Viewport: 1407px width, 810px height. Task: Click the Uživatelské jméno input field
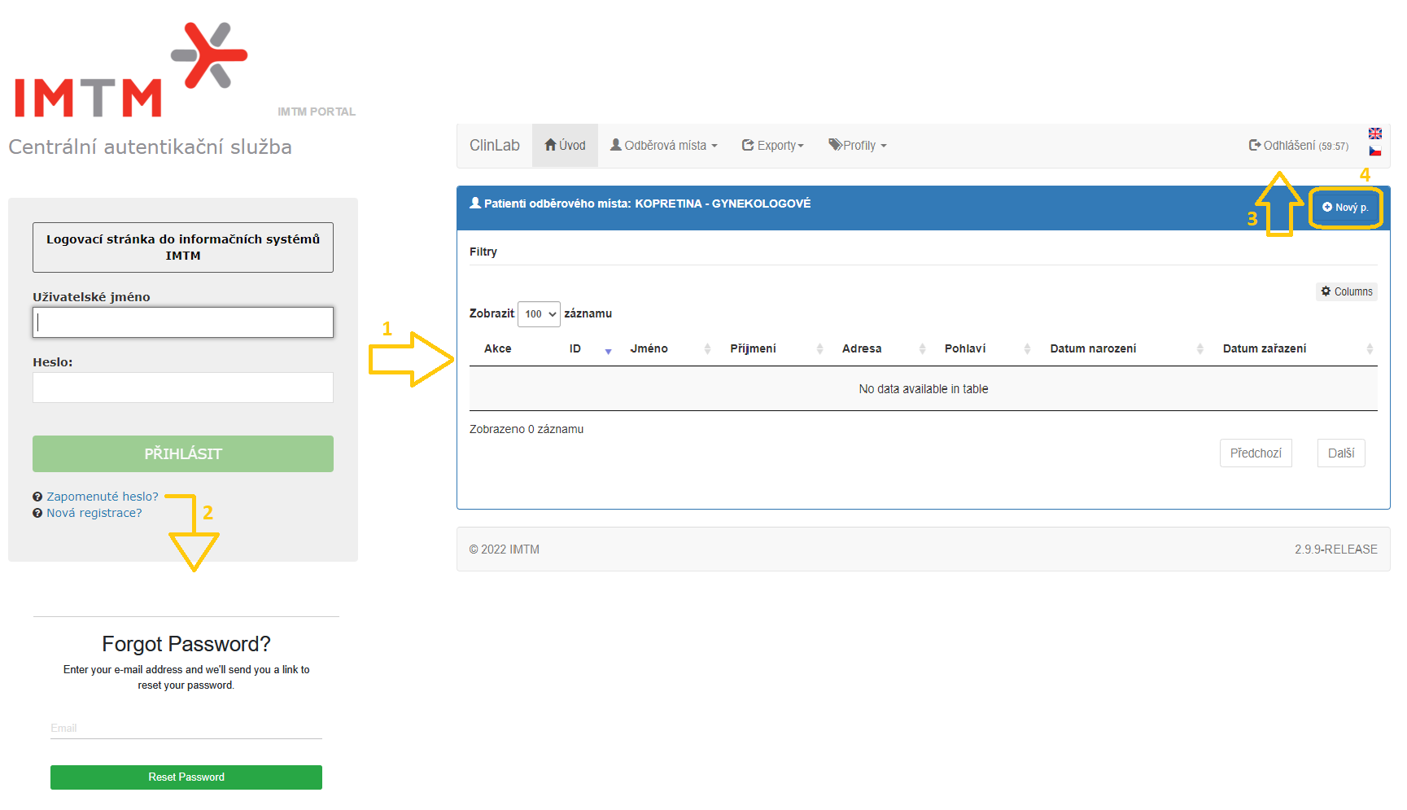pyautogui.click(x=183, y=322)
